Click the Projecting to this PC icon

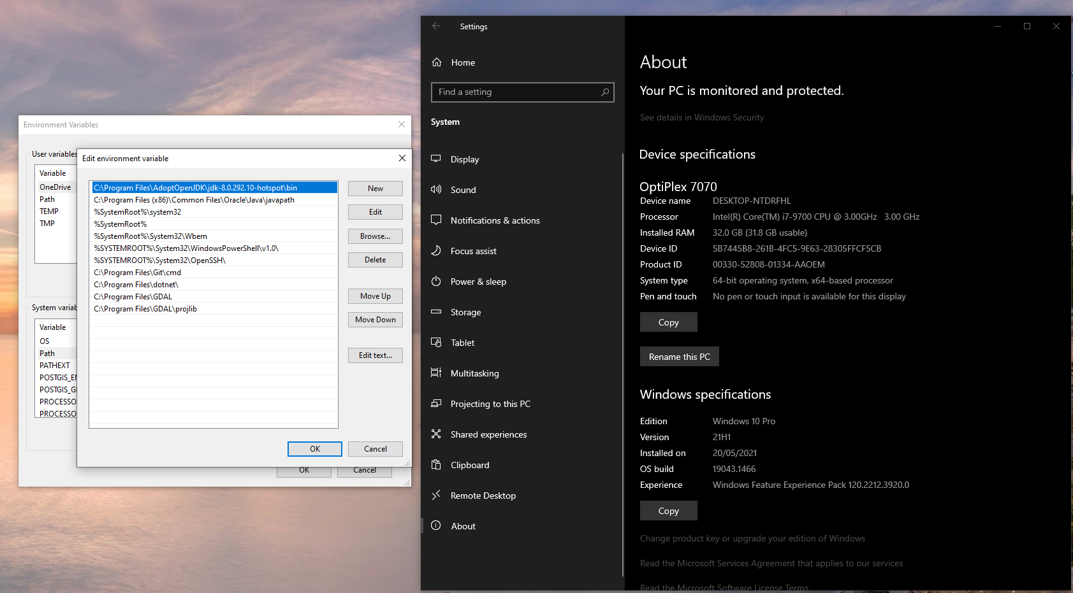pyautogui.click(x=436, y=403)
